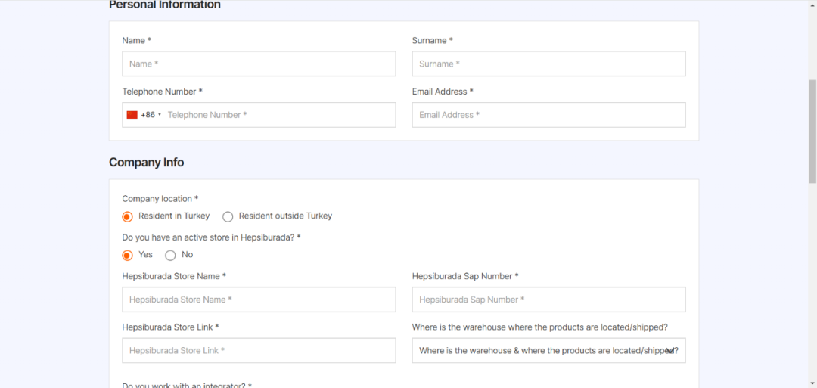Focus the Hepsiburada Sap Number field

548,300
